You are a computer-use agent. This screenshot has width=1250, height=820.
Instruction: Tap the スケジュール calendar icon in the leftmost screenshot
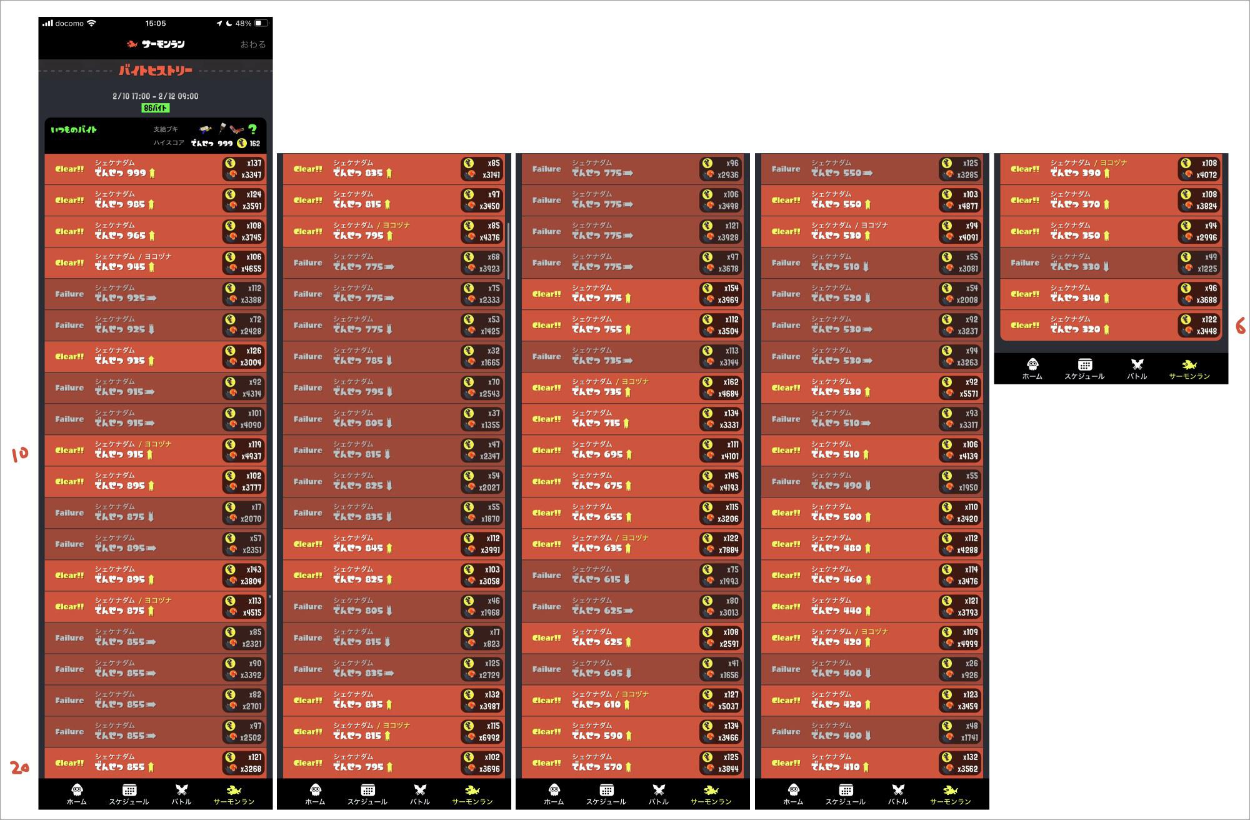point(129,790)
